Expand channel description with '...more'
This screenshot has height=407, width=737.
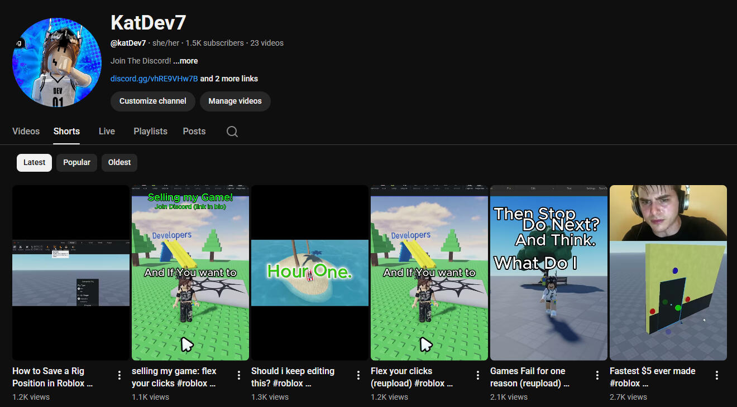(x=185, y=61)
